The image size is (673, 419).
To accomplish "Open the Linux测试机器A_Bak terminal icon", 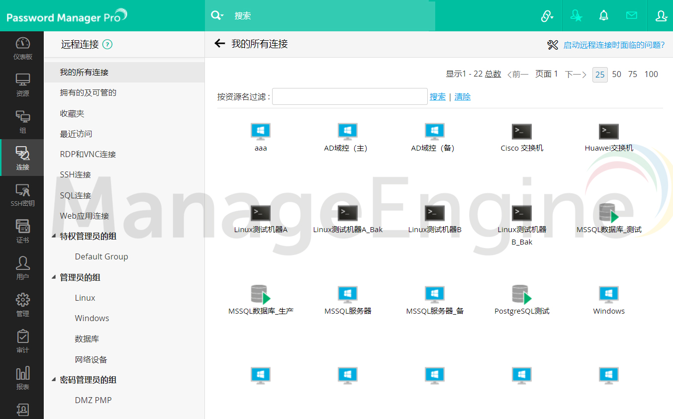I will 348,213.
